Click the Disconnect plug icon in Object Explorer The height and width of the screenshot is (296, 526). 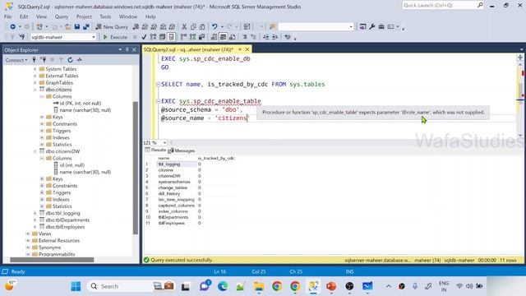[43, 60]
